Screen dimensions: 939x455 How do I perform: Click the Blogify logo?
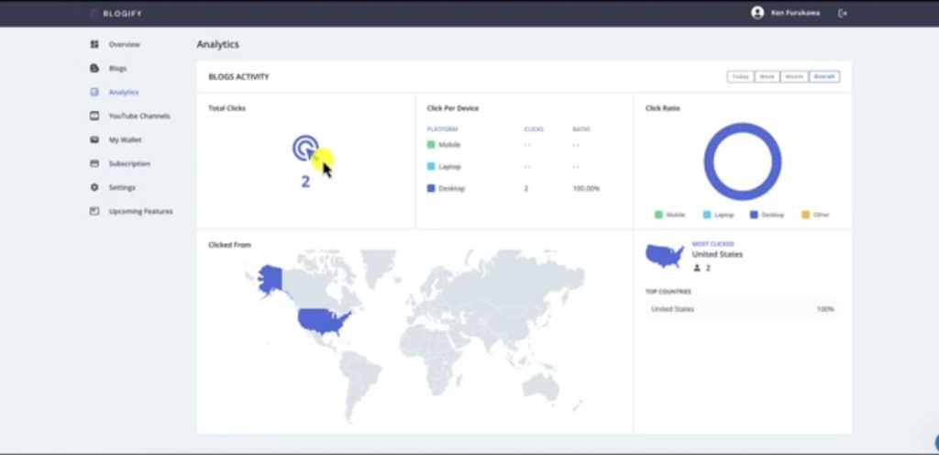click(x=117, y=13)
